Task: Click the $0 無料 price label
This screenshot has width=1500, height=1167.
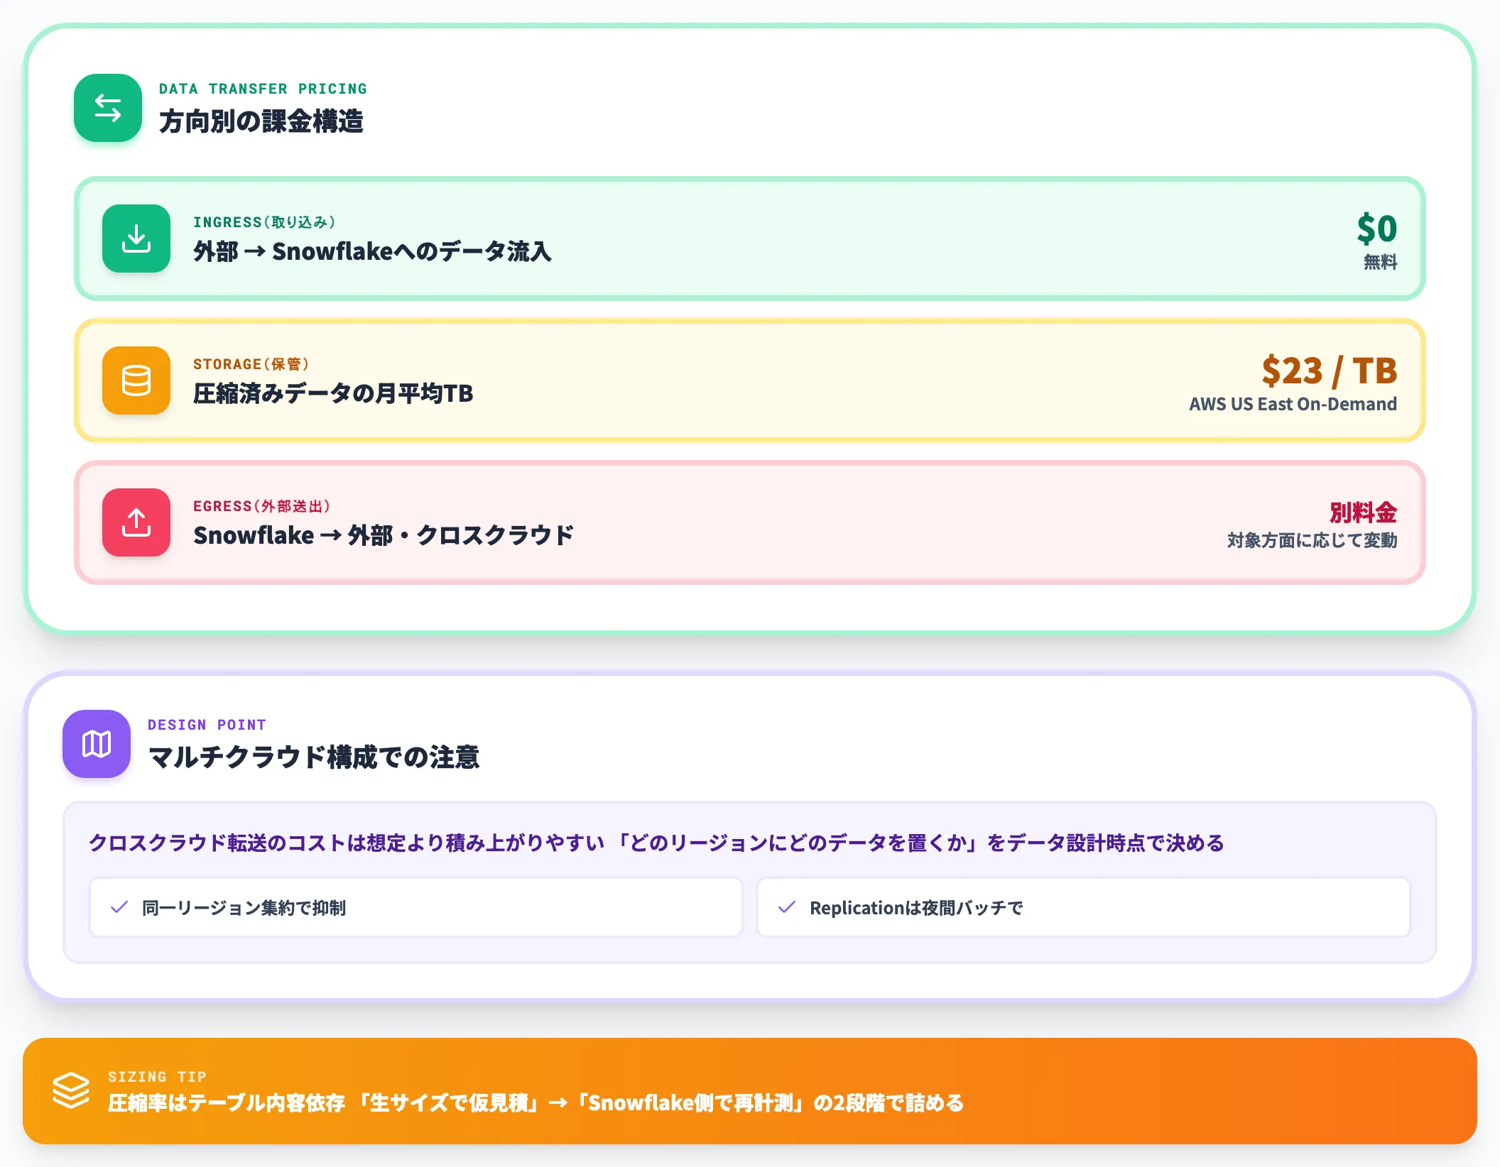Action: (x=1376, y=240)
